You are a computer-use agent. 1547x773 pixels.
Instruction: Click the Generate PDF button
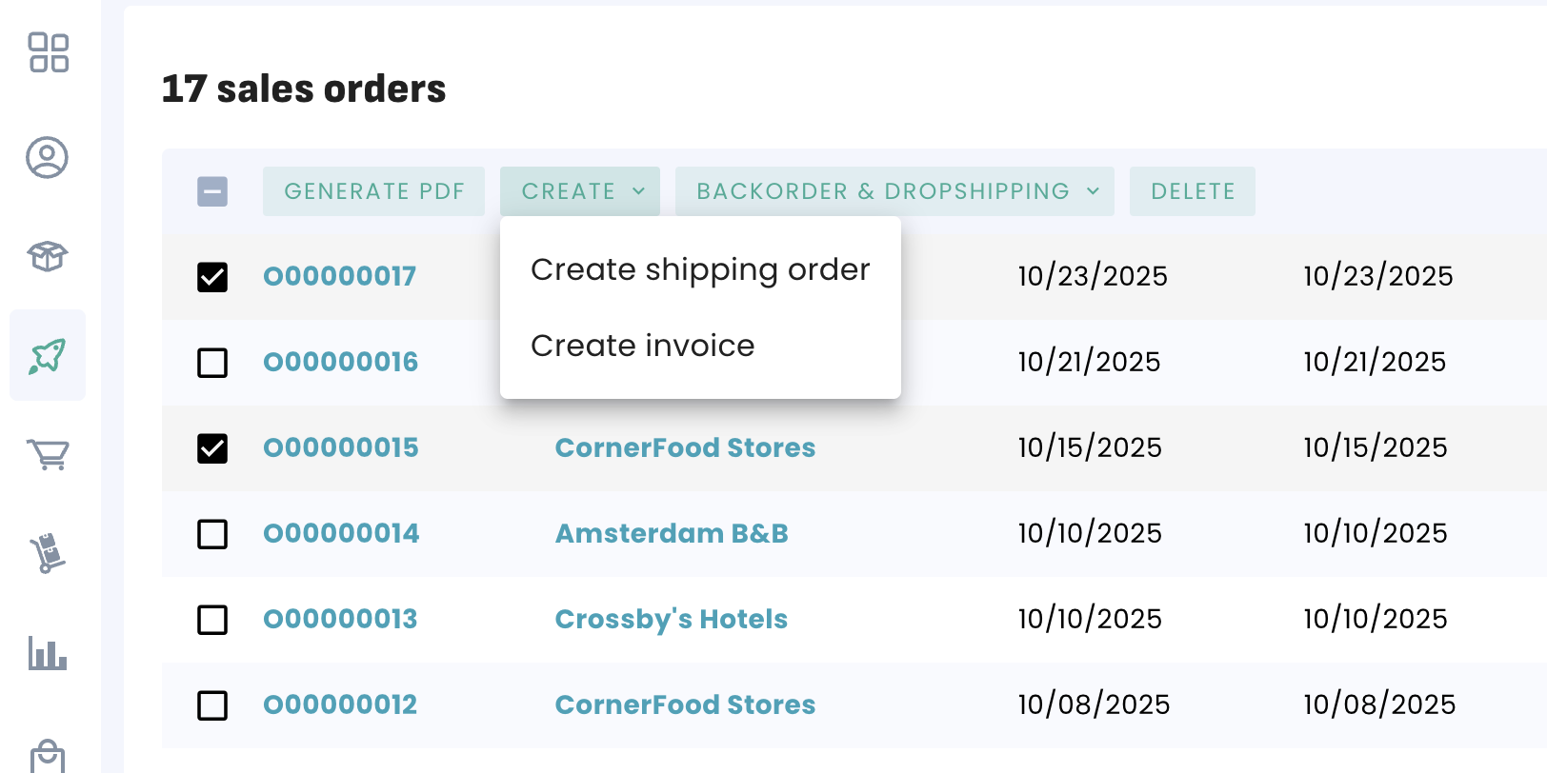[373, 191]
